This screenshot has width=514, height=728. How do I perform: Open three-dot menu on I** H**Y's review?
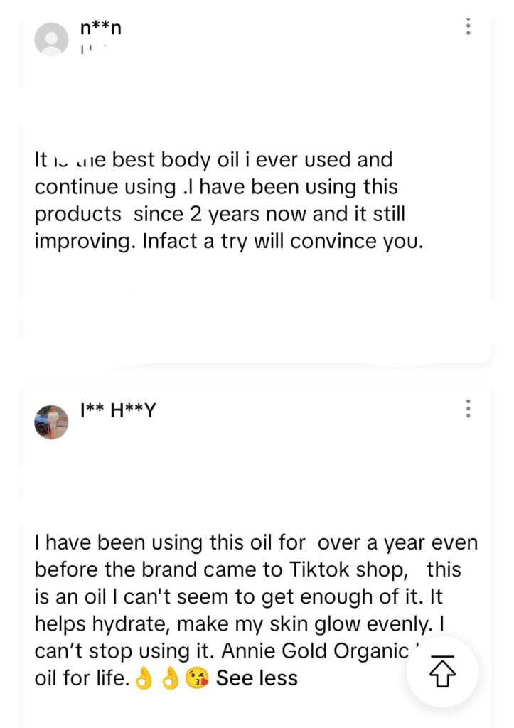pyautogui.click(x=468, y=408)
